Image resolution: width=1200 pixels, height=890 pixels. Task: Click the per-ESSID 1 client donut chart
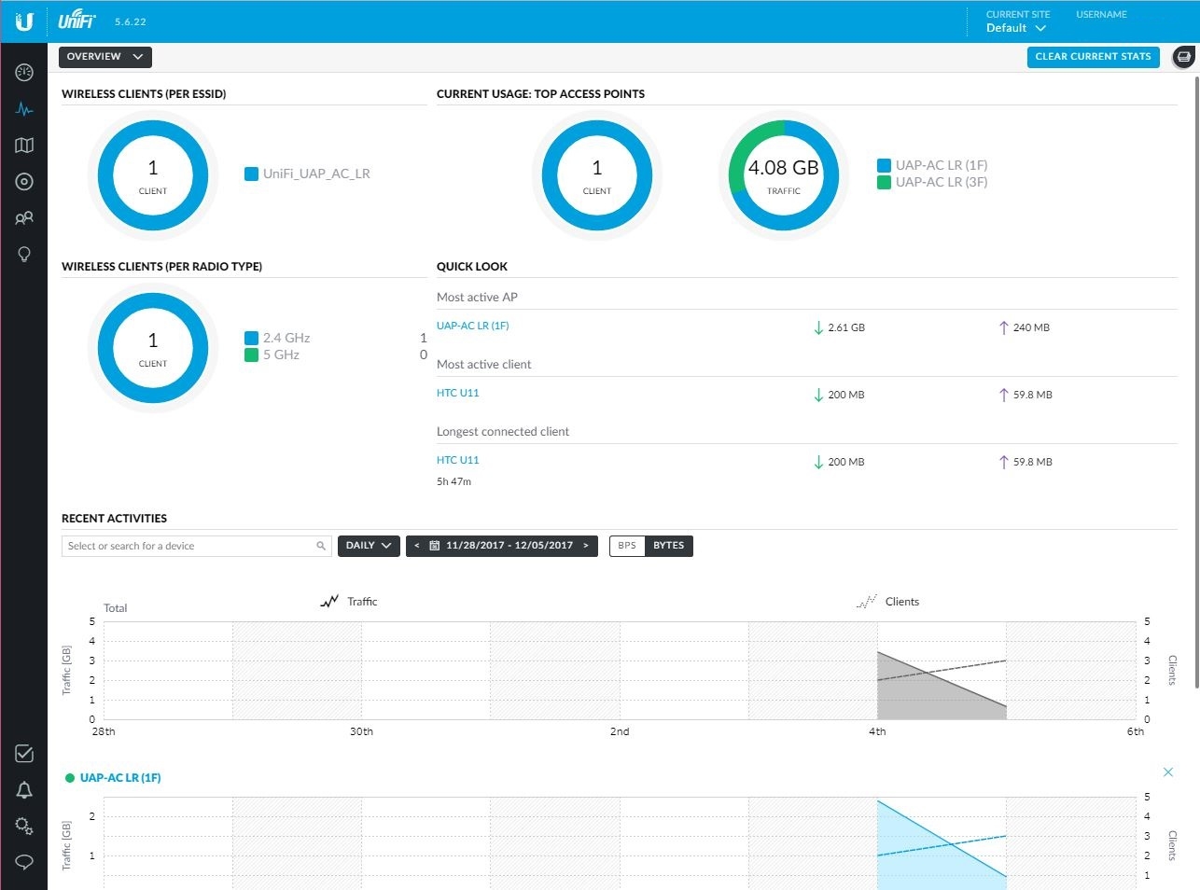click(x=153, y=174)
